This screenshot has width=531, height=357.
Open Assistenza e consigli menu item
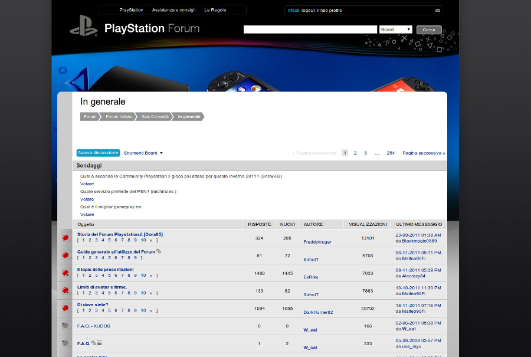click(173, 10)
